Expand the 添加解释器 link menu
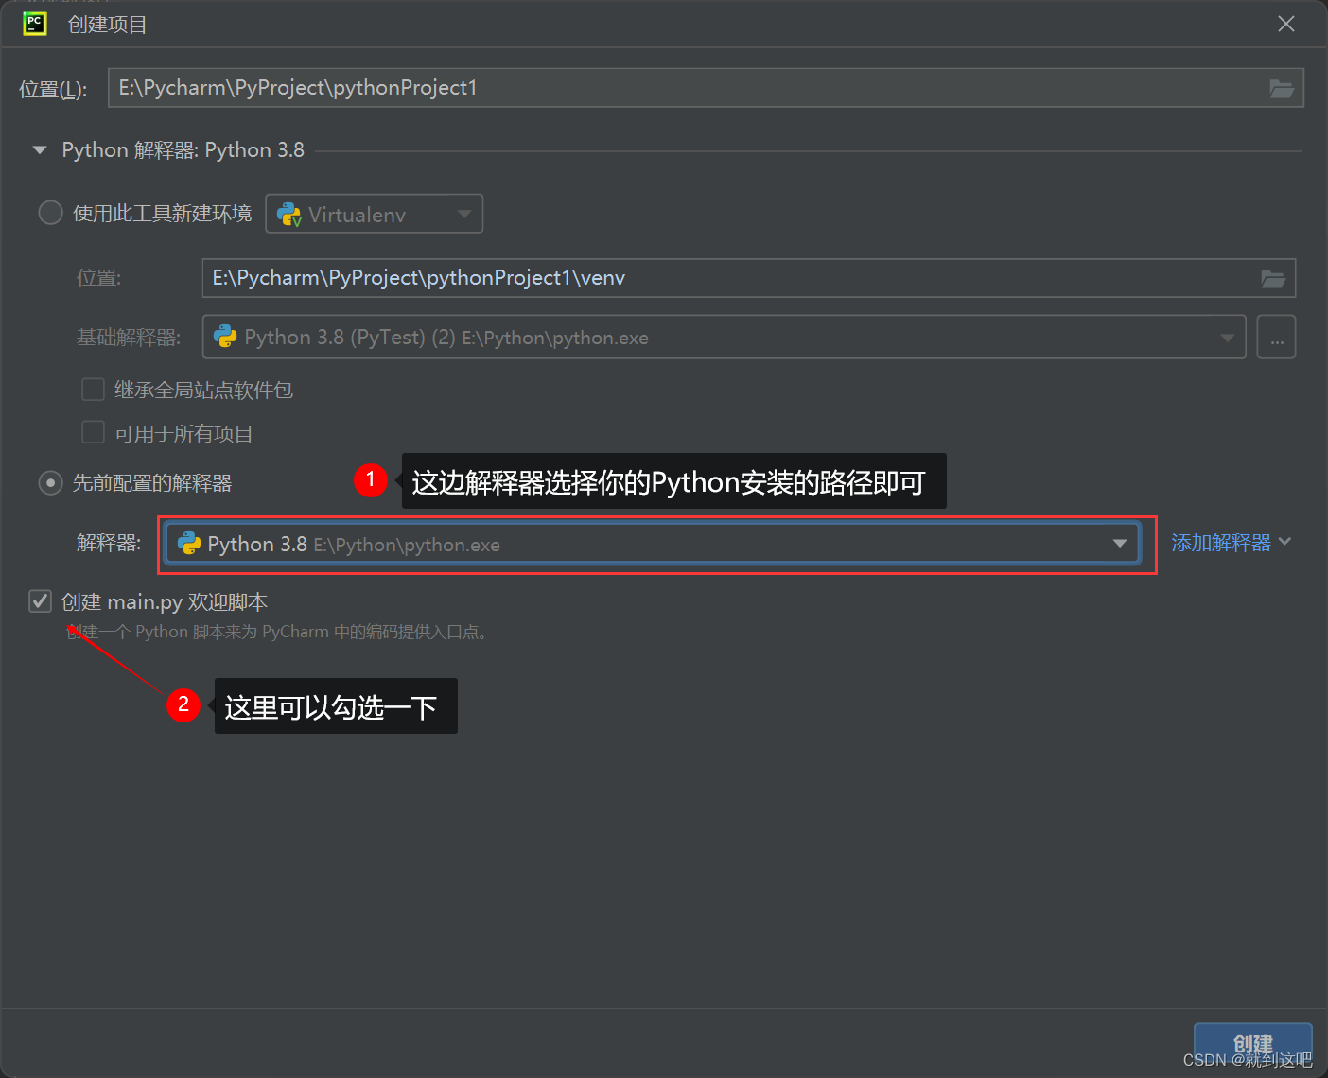 pos(1231,543)
